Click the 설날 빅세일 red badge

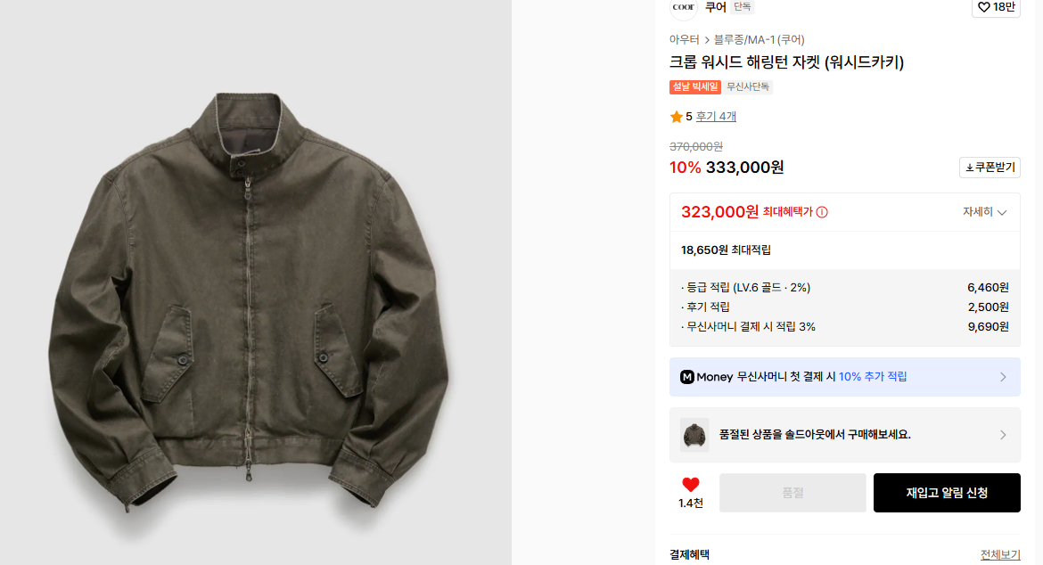pyautogui.click(x=695, y=87)
